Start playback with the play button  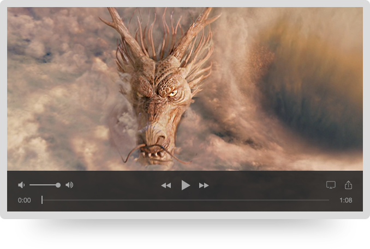click(x=186, y=185)
